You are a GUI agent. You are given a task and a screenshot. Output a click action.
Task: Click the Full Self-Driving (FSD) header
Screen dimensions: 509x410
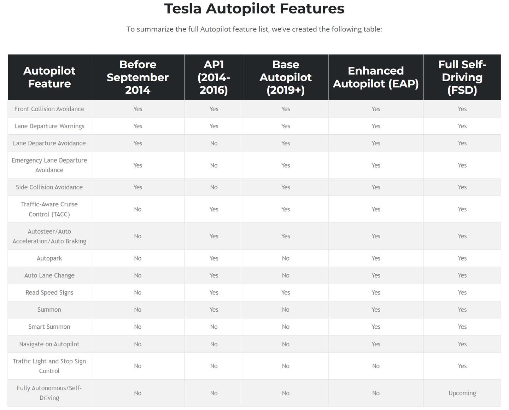pos(462,77)
